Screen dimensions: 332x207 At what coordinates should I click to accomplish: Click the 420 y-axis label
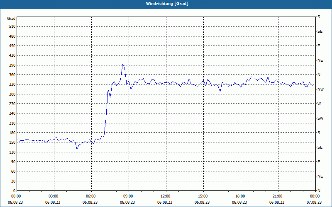click(12, 55)
